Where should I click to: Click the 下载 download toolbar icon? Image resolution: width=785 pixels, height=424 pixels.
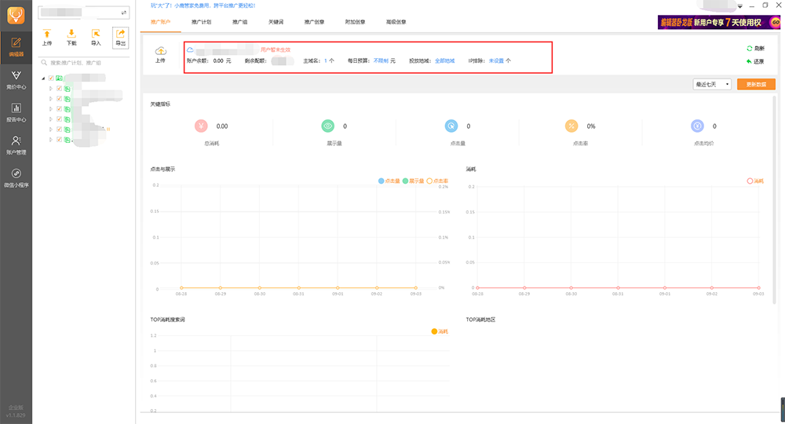click(71, 38)
